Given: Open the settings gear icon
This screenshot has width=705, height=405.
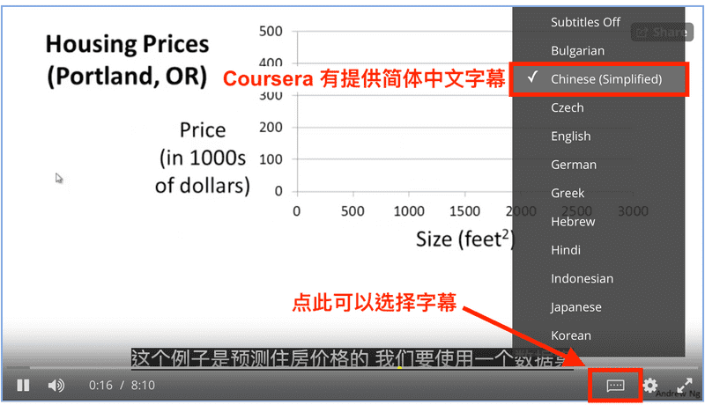Looking at the screenshot, I should coord(650,386).
